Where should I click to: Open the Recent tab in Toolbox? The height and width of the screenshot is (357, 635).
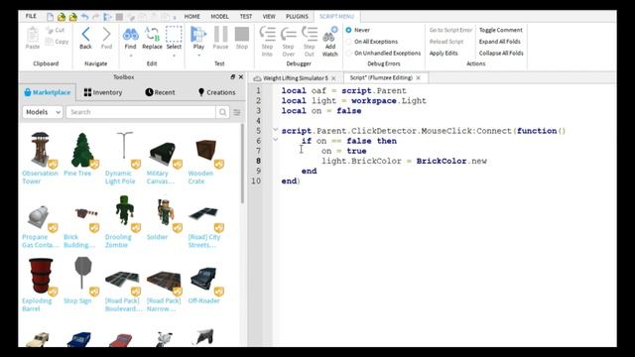pos(160,92)
